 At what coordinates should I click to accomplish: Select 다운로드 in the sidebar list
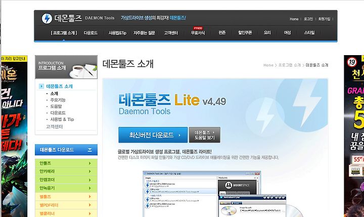point(58,113)
